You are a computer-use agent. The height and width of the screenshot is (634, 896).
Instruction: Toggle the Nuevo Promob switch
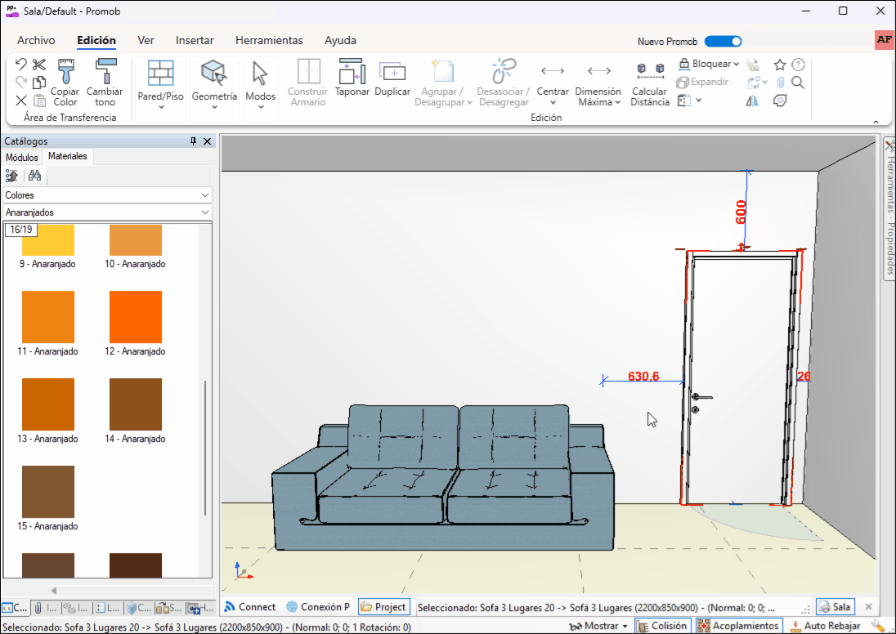(723, 41)
